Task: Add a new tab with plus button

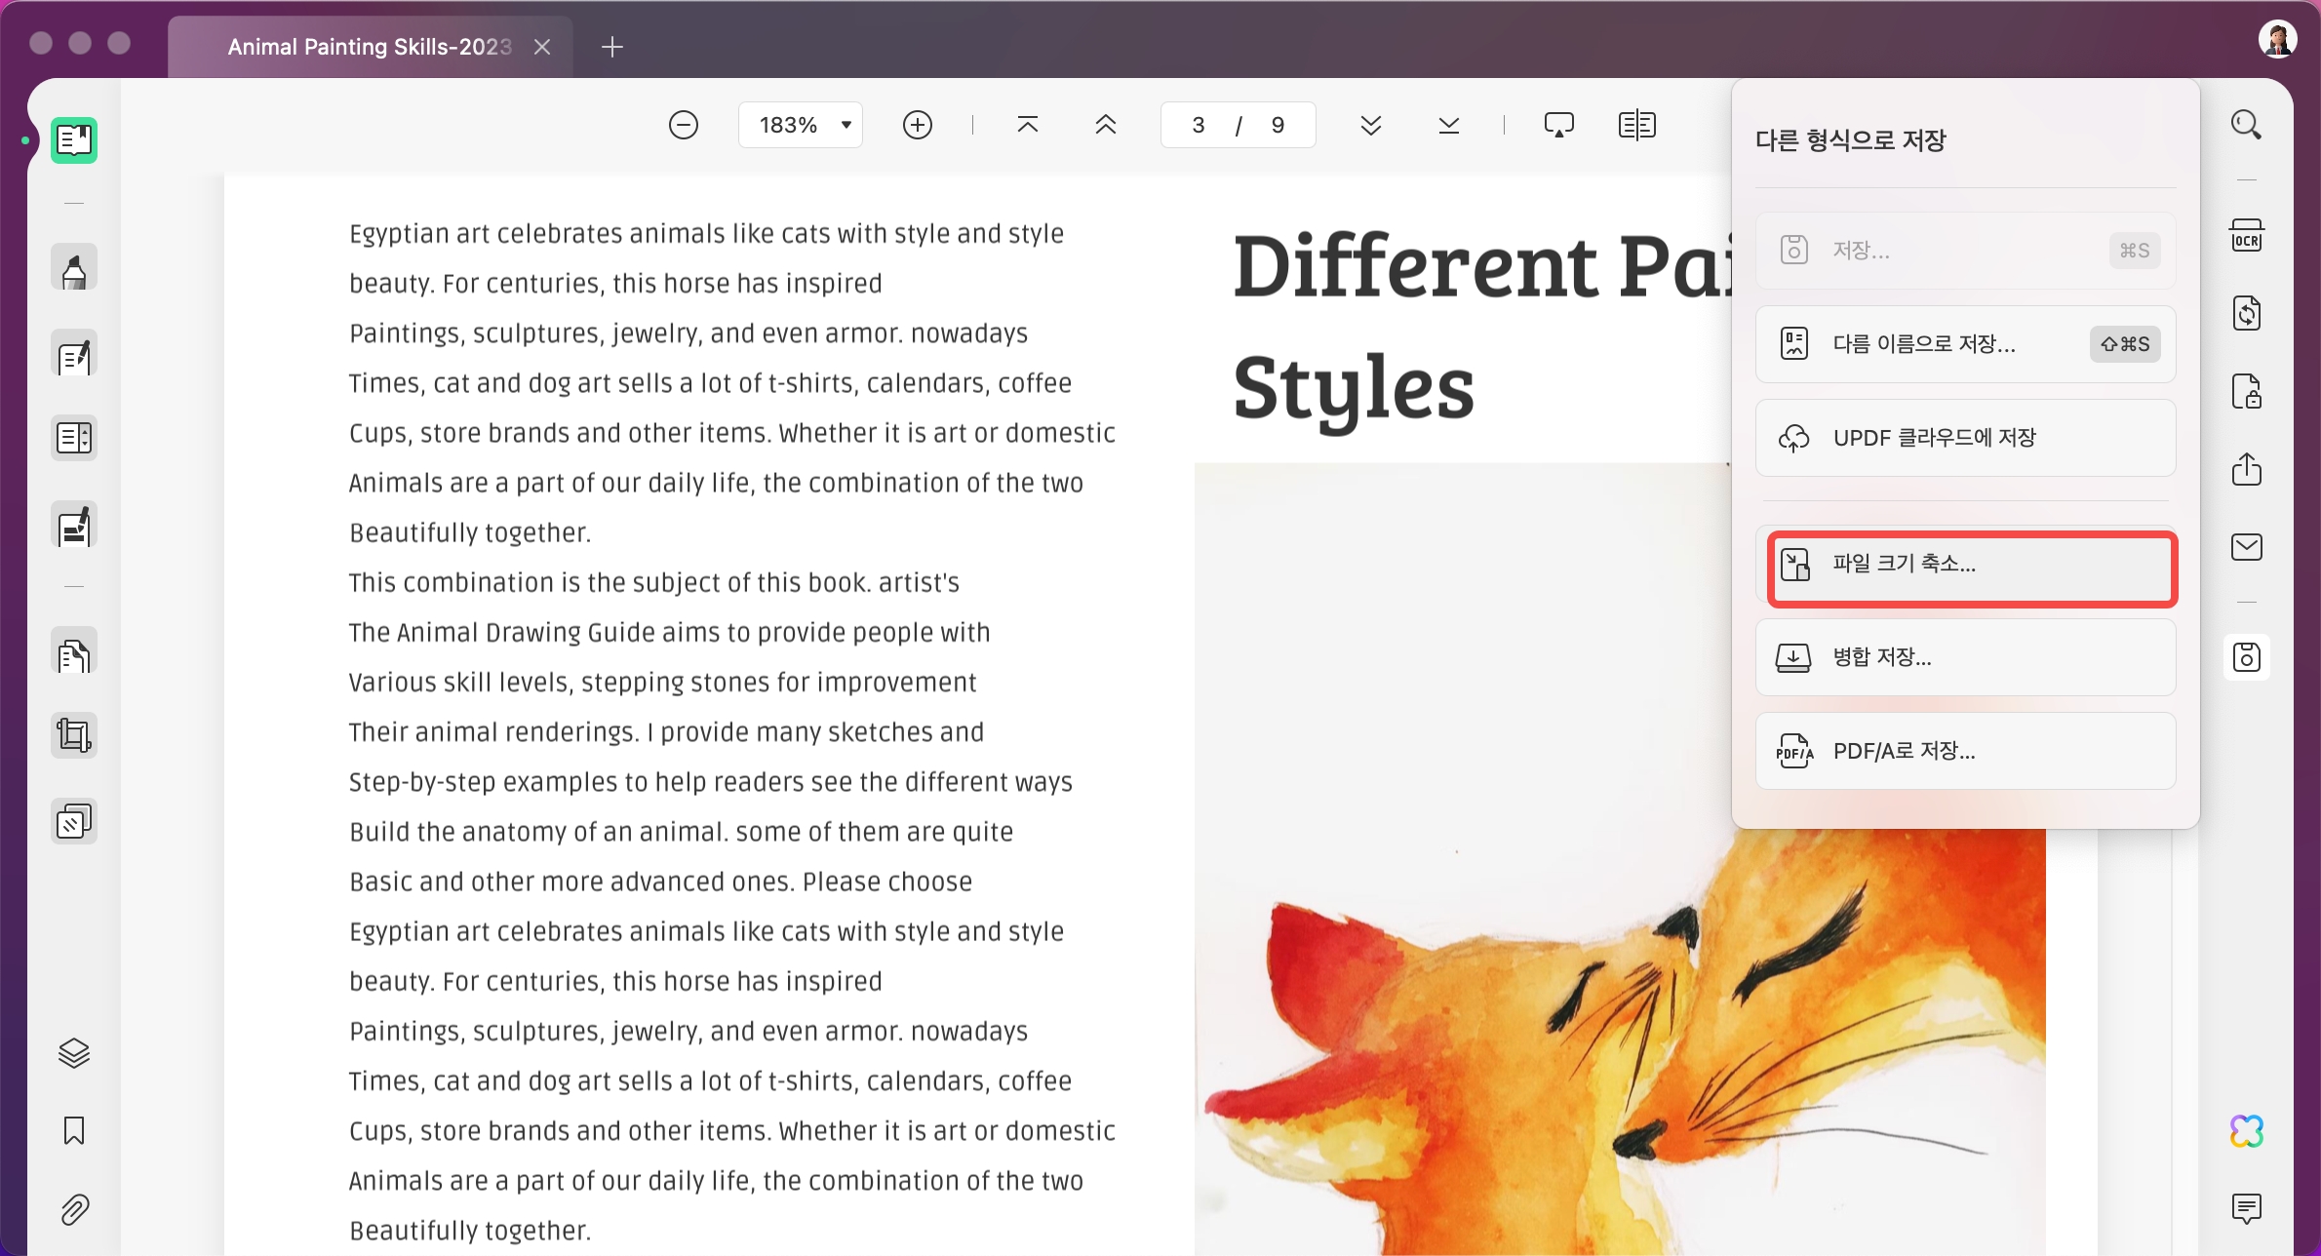Action: pos(612,47)
